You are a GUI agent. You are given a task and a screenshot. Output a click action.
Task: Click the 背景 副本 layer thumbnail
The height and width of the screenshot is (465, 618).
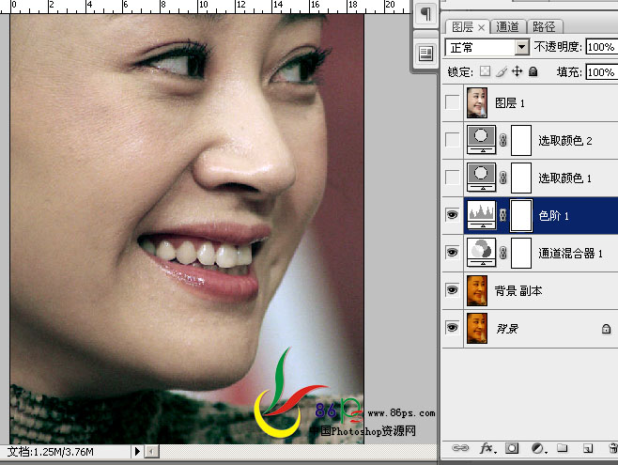pos(477,291)
